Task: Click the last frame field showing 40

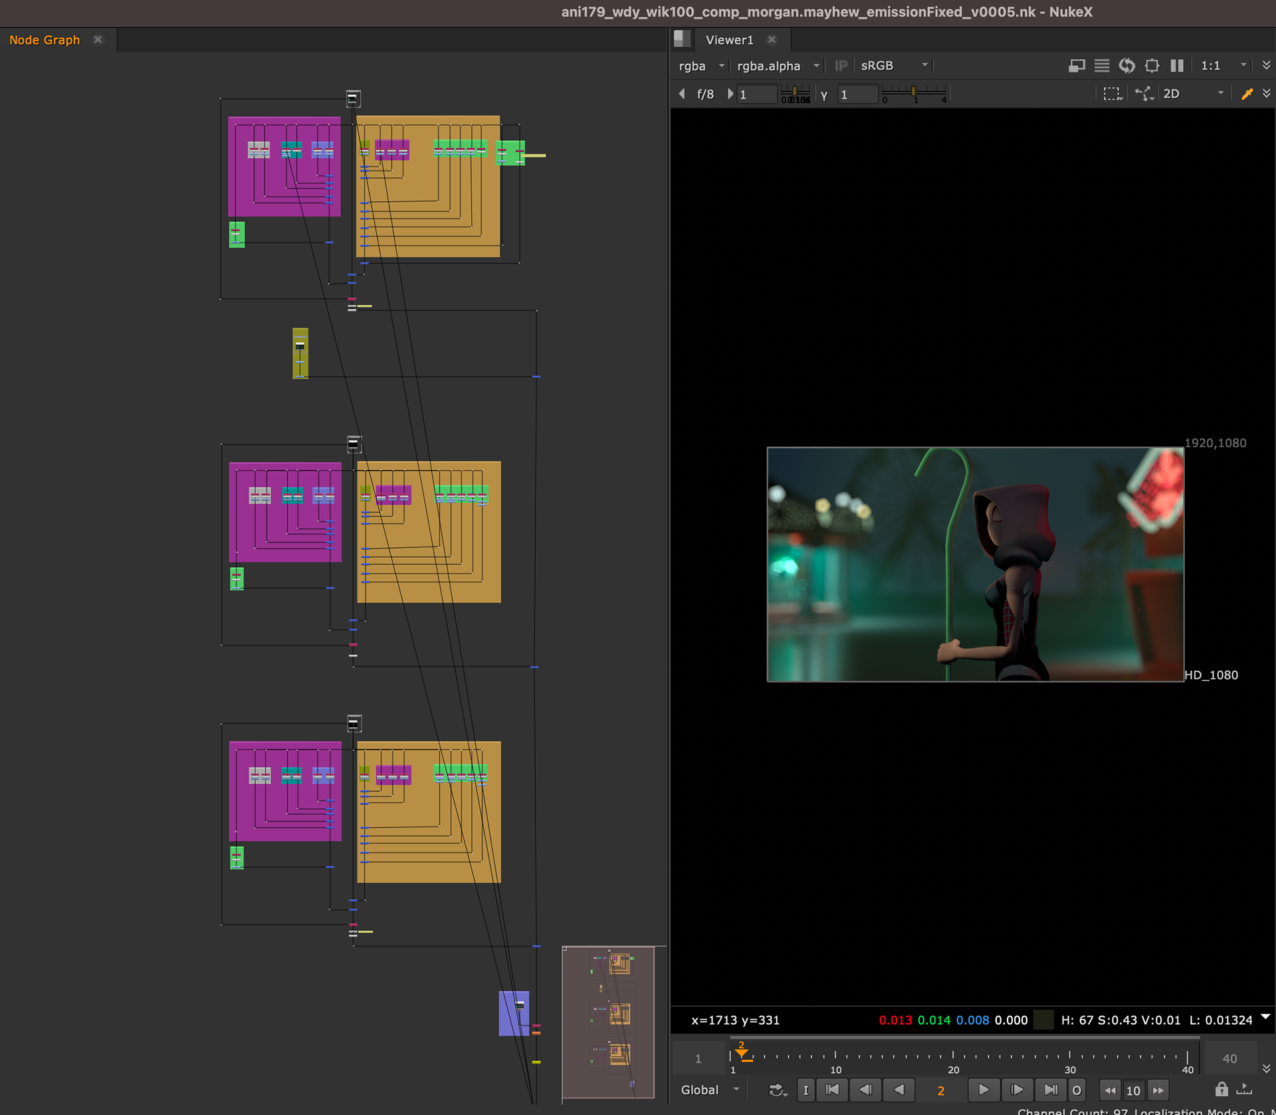Action: tap(1230, 1059)
